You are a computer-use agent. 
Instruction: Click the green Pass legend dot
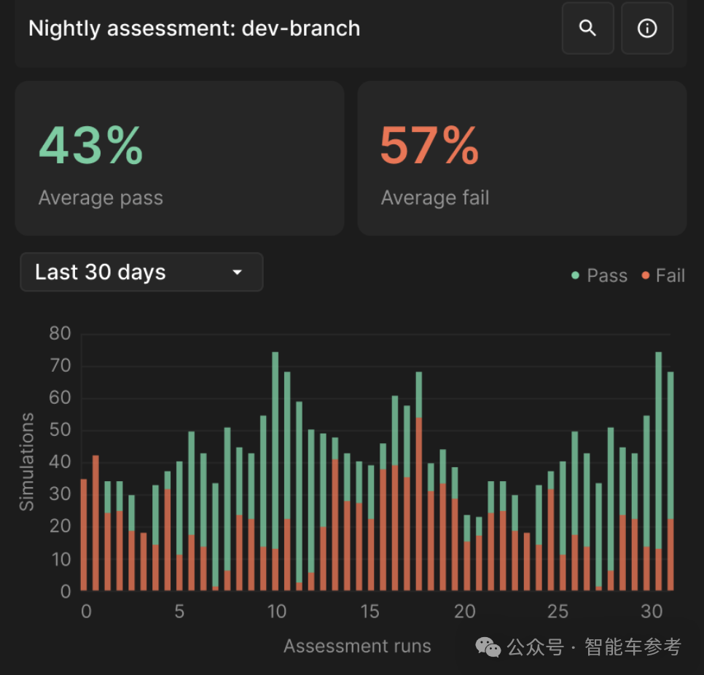point(576,276)
